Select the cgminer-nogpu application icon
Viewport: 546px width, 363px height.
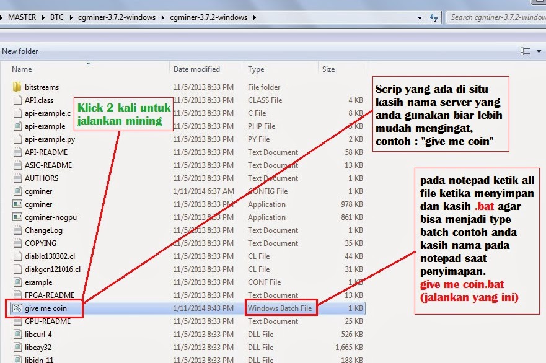click(x=17, y=217)
